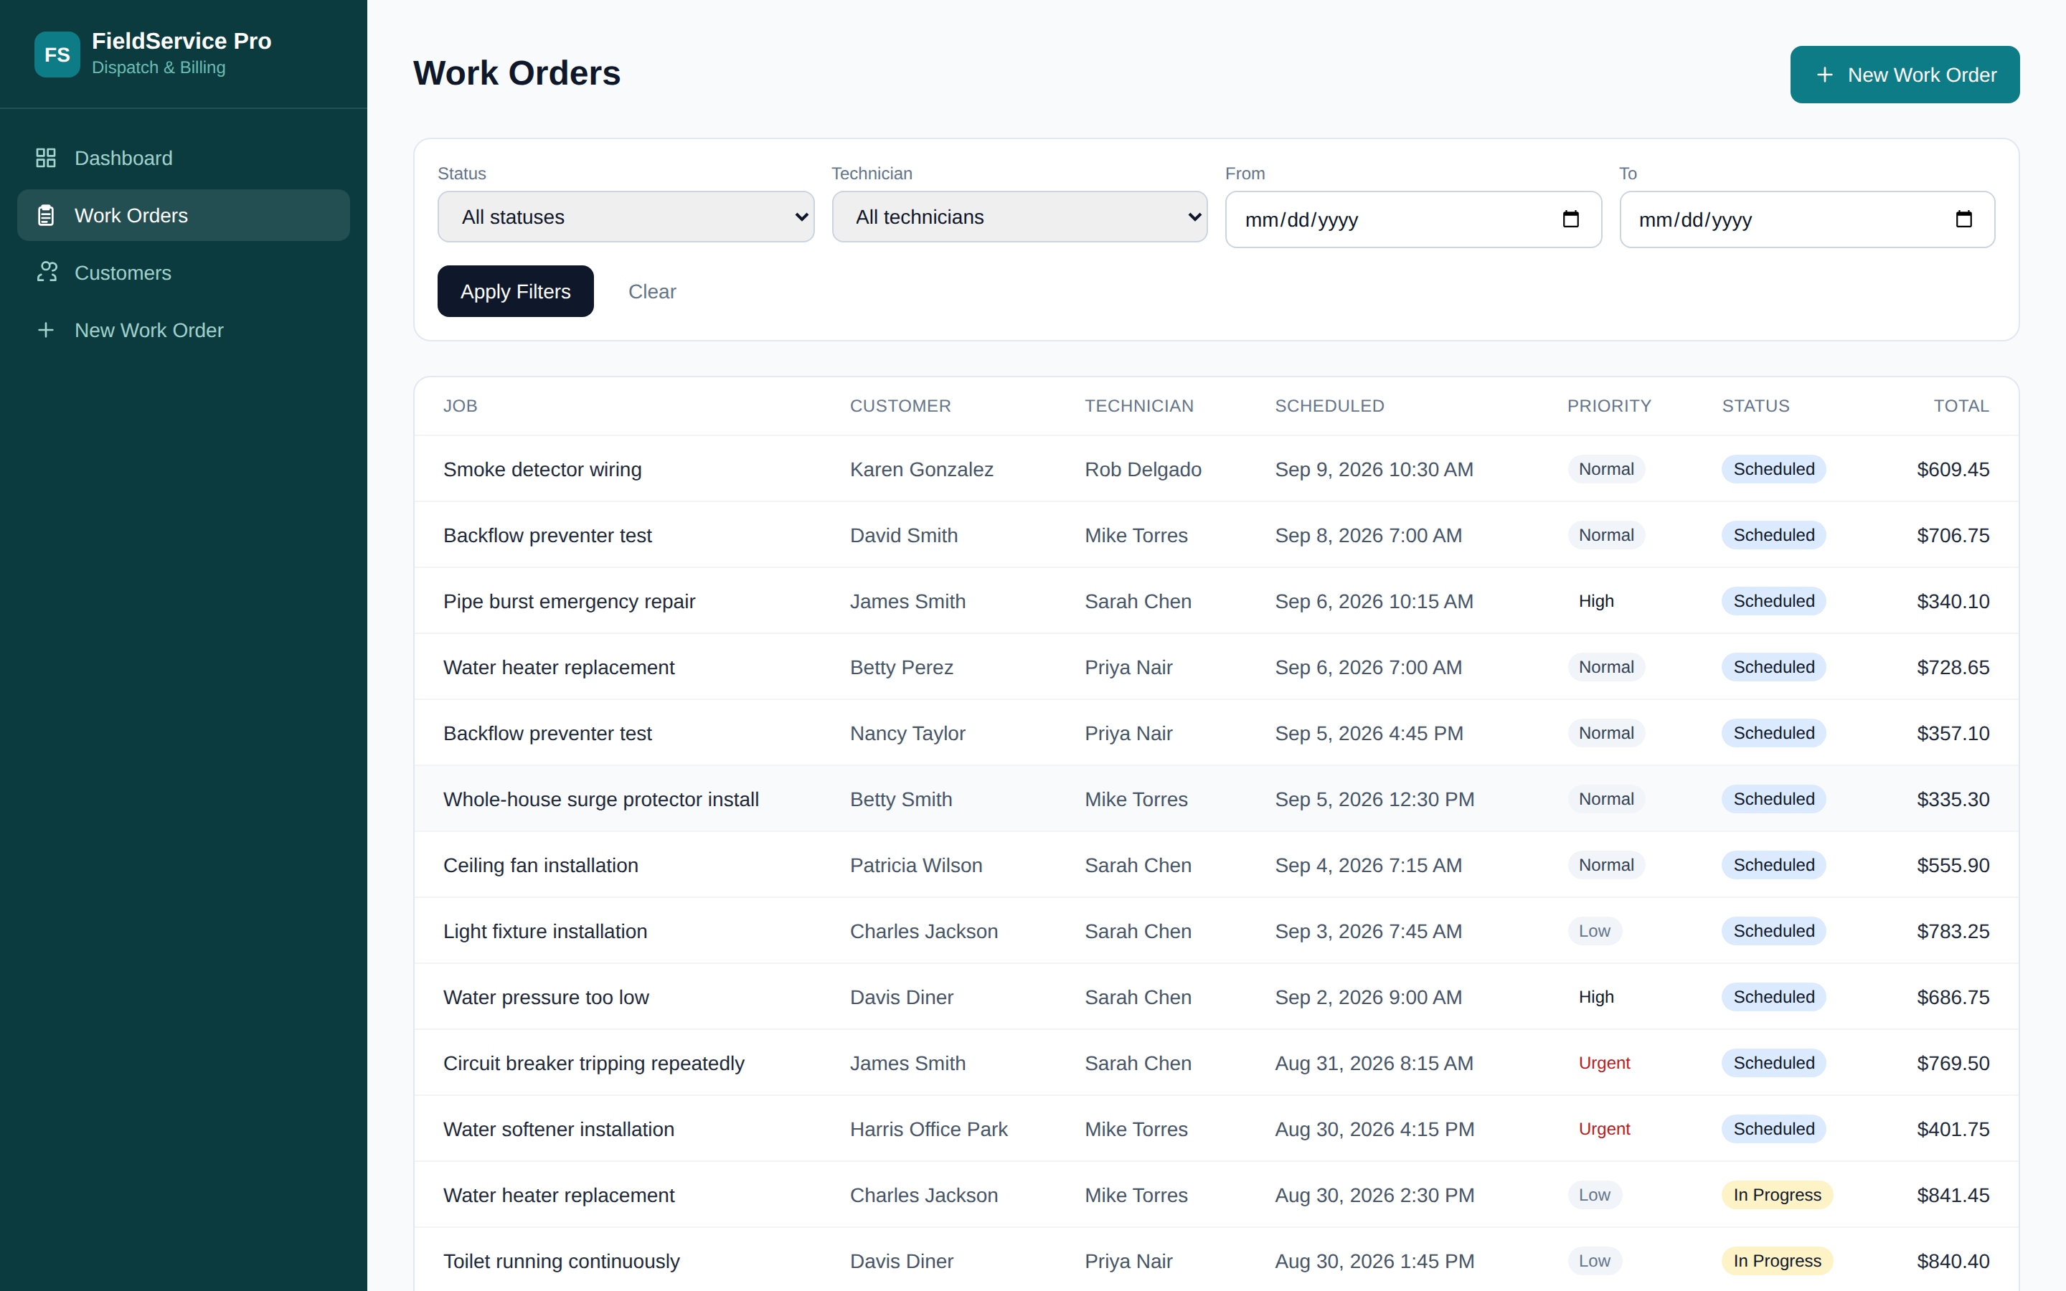Open the All statuses dropdown

tap(626, 217)
